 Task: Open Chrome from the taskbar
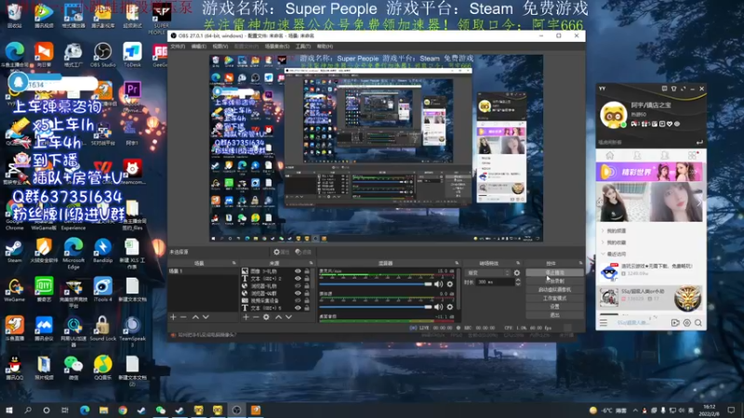(x=123, y=410)
